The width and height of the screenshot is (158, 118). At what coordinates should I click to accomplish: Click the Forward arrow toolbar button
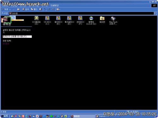[13, 9]
